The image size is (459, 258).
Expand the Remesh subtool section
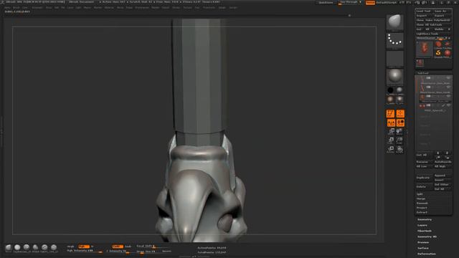pyautogui.click(x=422, y=203)
